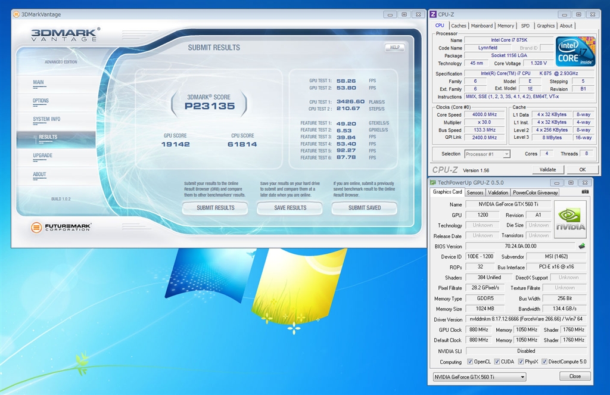Click the Intel Core i7 logo
The height and width of the screenshot is (395, 610).
(x=575, y=51)
